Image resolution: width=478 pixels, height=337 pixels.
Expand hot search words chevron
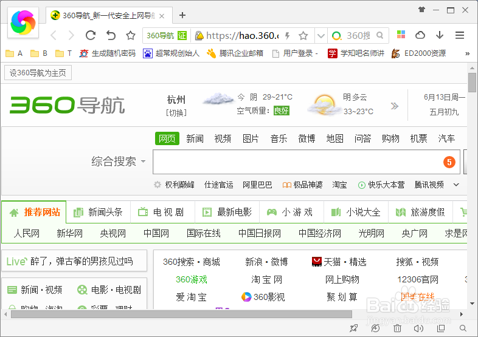[x=456, y=185]
